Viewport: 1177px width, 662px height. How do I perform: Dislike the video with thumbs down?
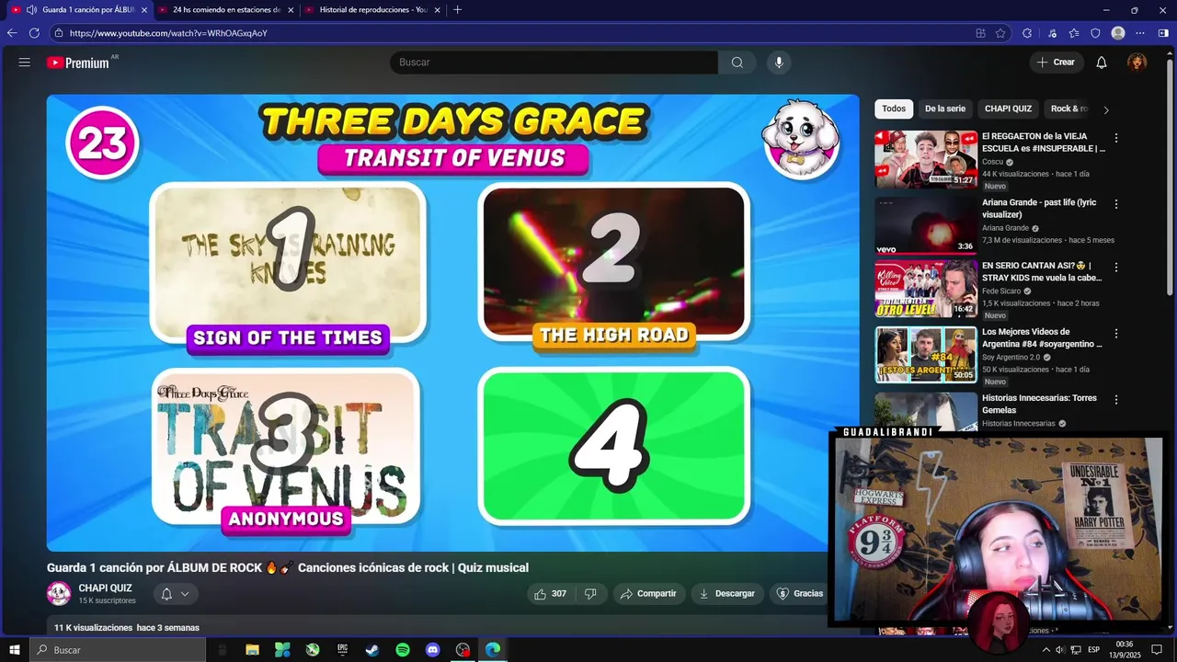pos(591,594)
